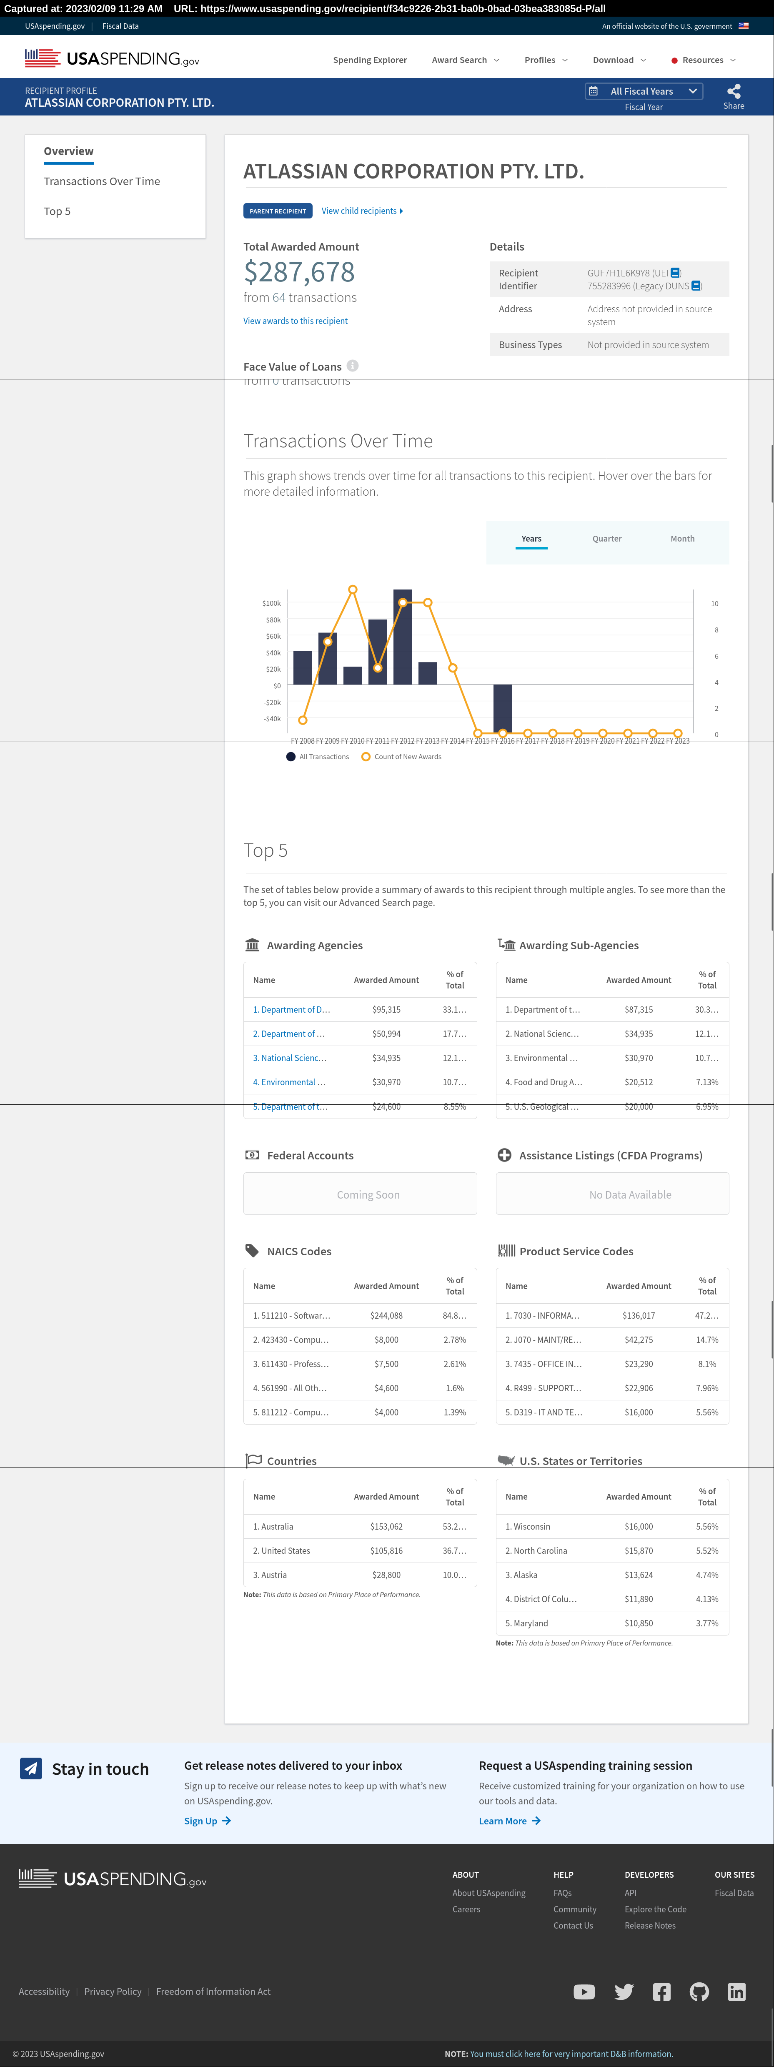This screenshot has height=2067, width=774.
Task: Click the LinkedIn icon in footer
Action: [736, 1992]
